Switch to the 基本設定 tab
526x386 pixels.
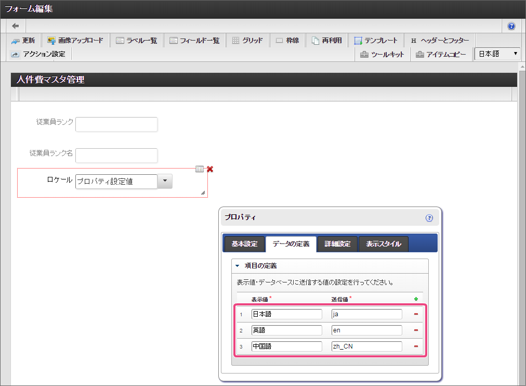(x=244, y=244)
